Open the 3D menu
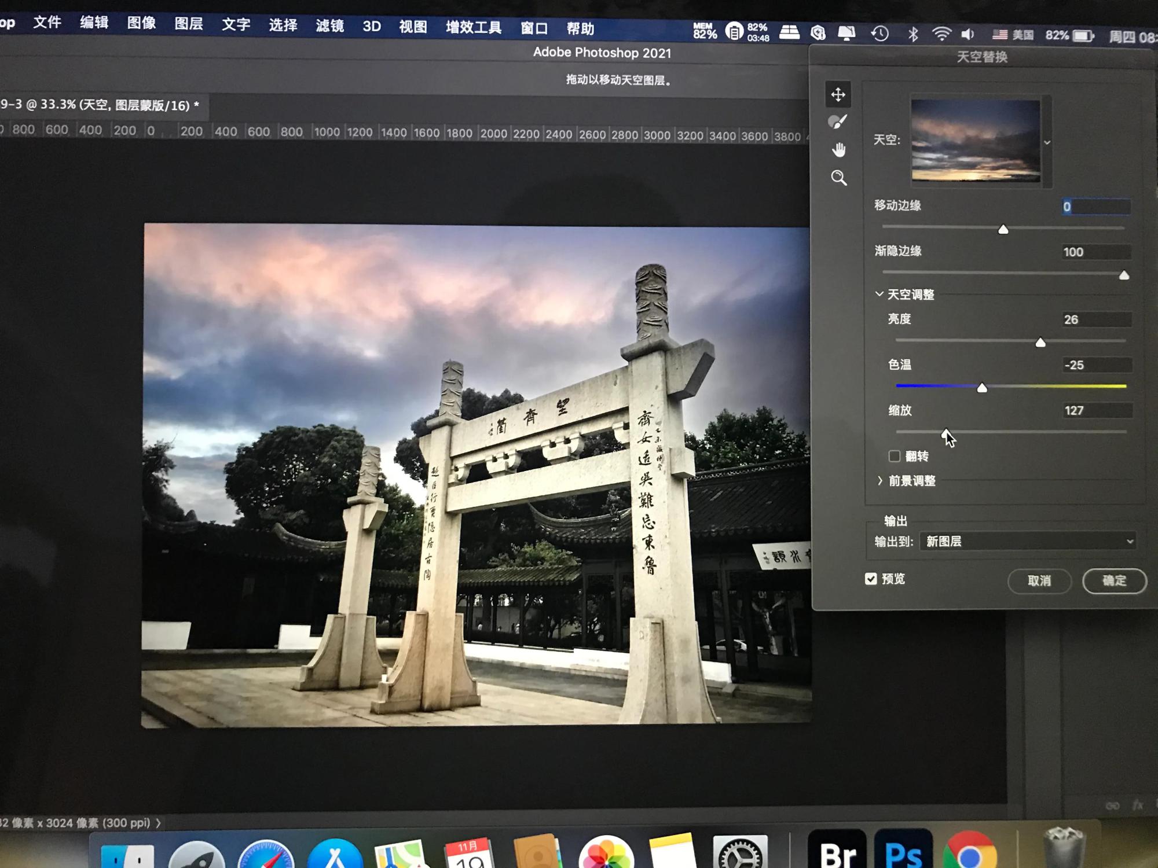Viewport: 1158px width, 868px height. (372, 27)
